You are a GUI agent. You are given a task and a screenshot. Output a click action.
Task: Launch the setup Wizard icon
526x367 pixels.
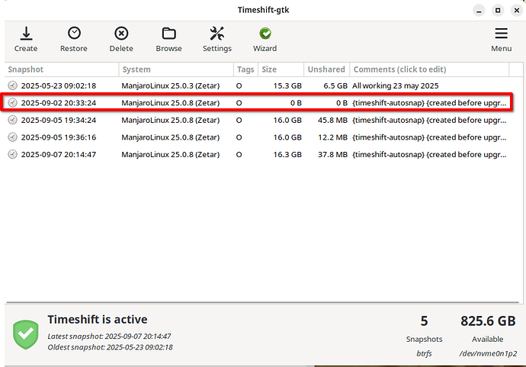pos(265,34)
